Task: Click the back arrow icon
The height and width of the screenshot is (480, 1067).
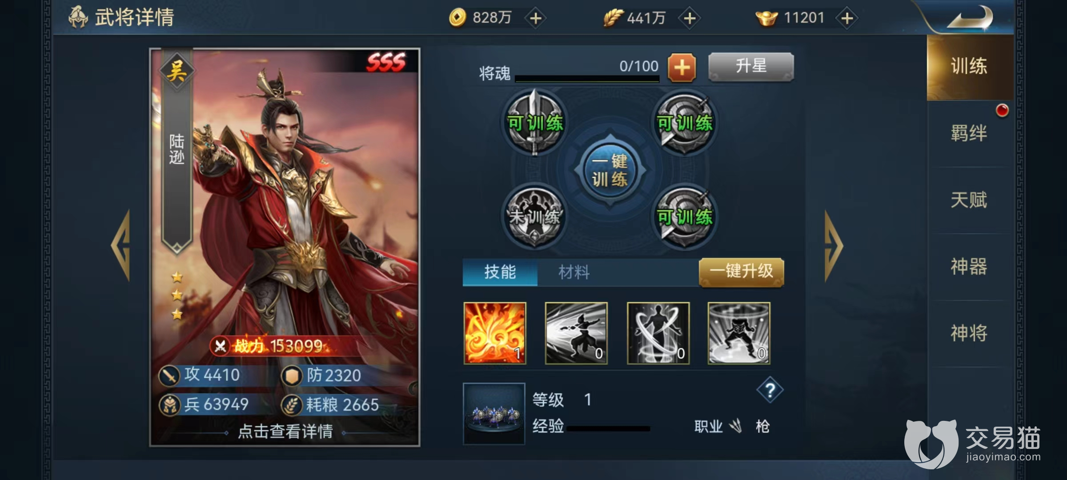Action: [970, 18]
